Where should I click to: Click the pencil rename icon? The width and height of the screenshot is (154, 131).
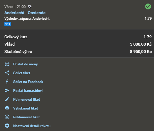[7, 99]
